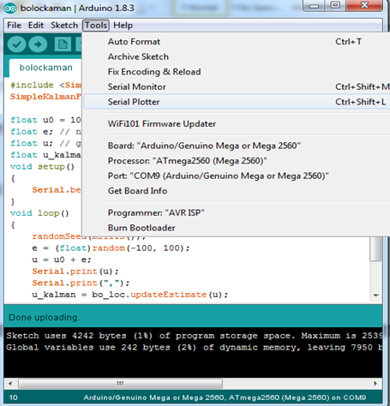Click the 'u = u0 + e;' code line
Screen dimensions: 390x406
62,260
